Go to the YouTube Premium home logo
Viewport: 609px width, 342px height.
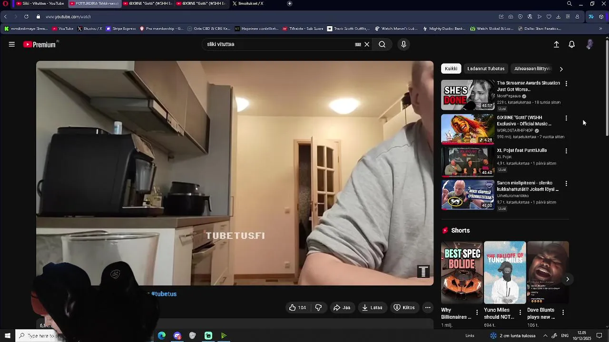[40, 44]
